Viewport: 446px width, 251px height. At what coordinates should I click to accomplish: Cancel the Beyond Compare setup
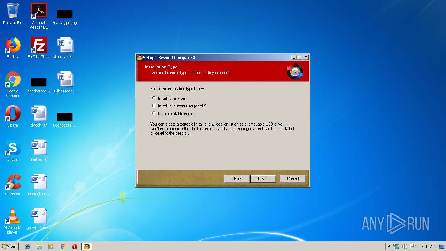pyautogui.click(x=293, y=179)
